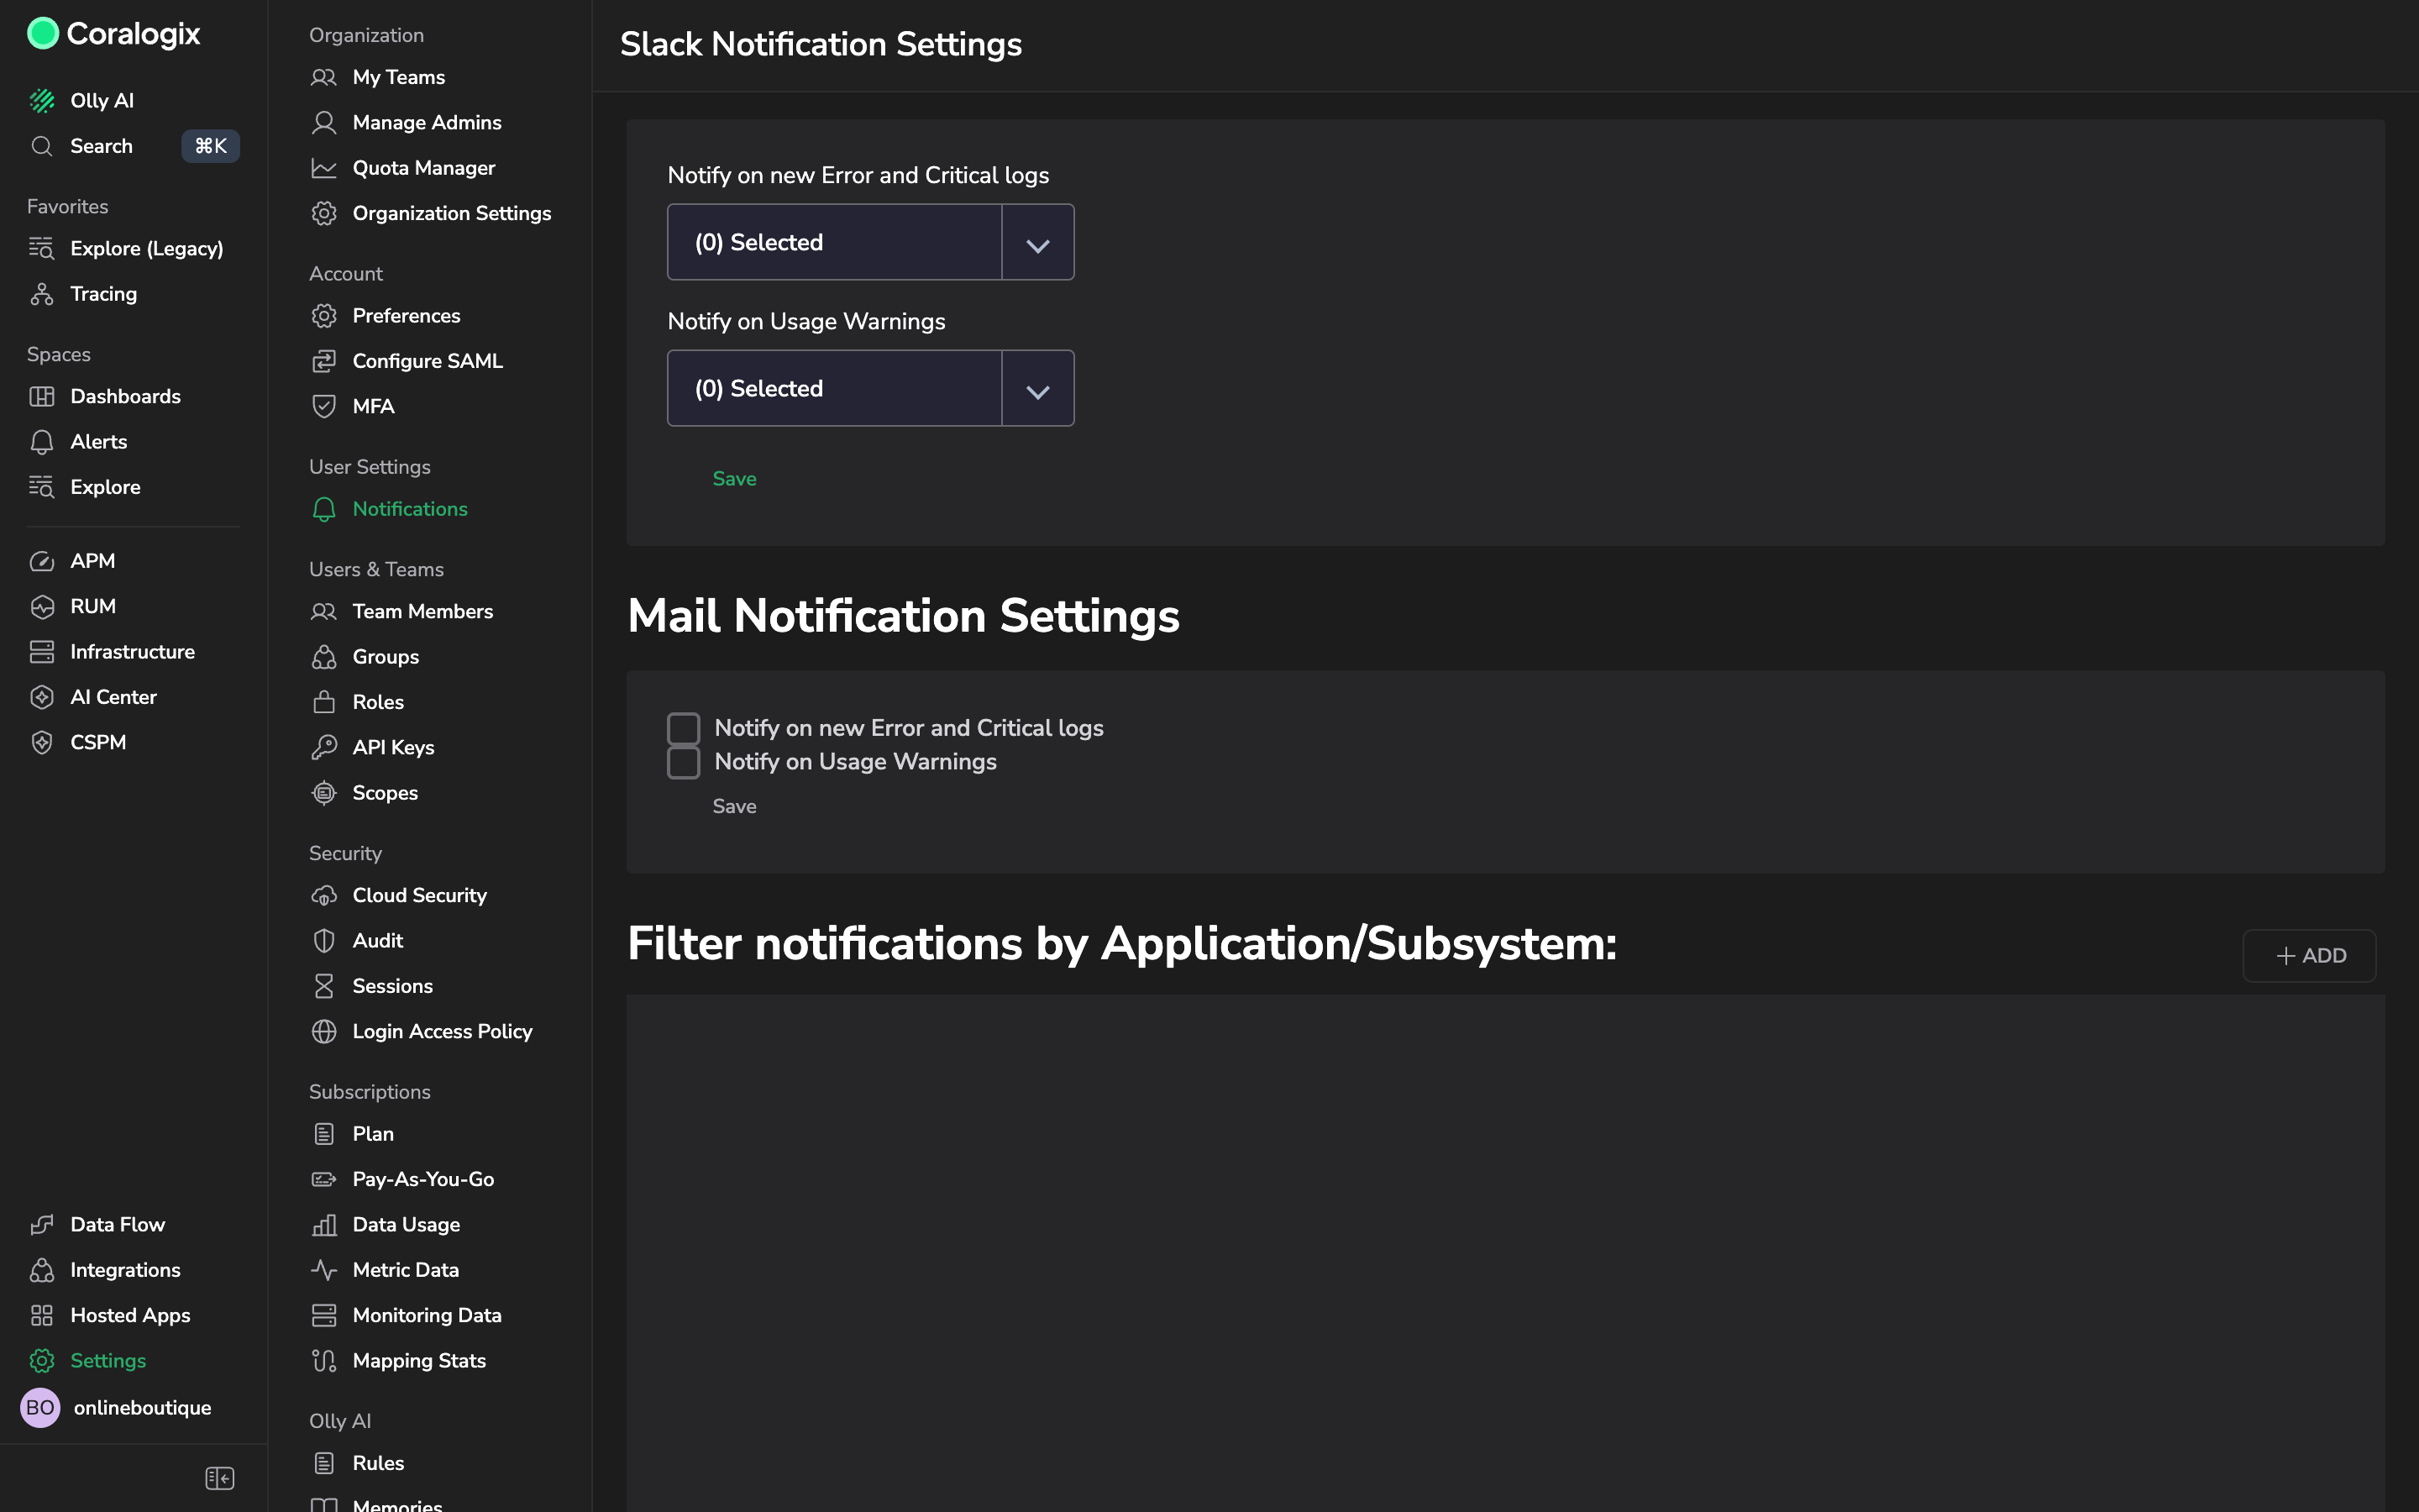Click the Mapping Stats icon
This screenshot has height=1512, width=2419.
pyautogui.click(x=324, y=1360)
